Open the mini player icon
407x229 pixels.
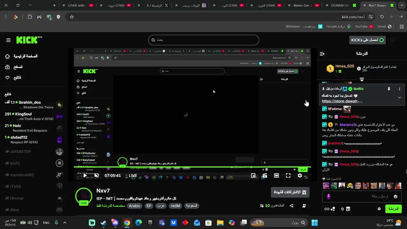pos(253,176)
